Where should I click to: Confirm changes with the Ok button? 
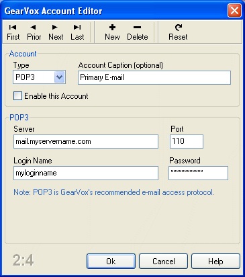click(x=111, y=262)
